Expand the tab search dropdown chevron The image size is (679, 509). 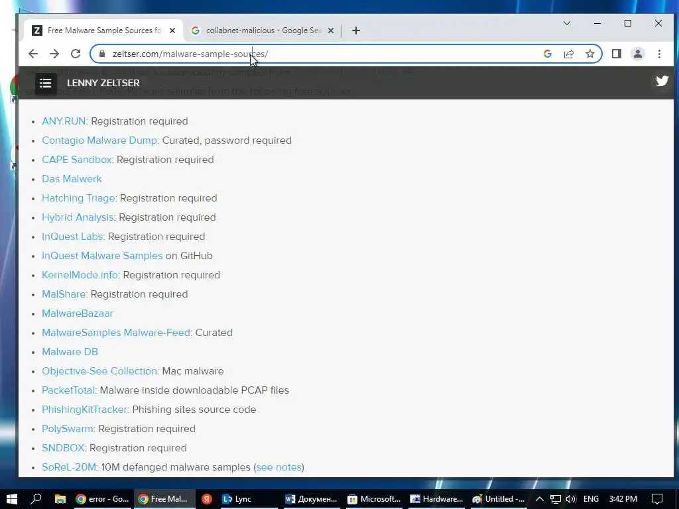[x=566, y=23]
